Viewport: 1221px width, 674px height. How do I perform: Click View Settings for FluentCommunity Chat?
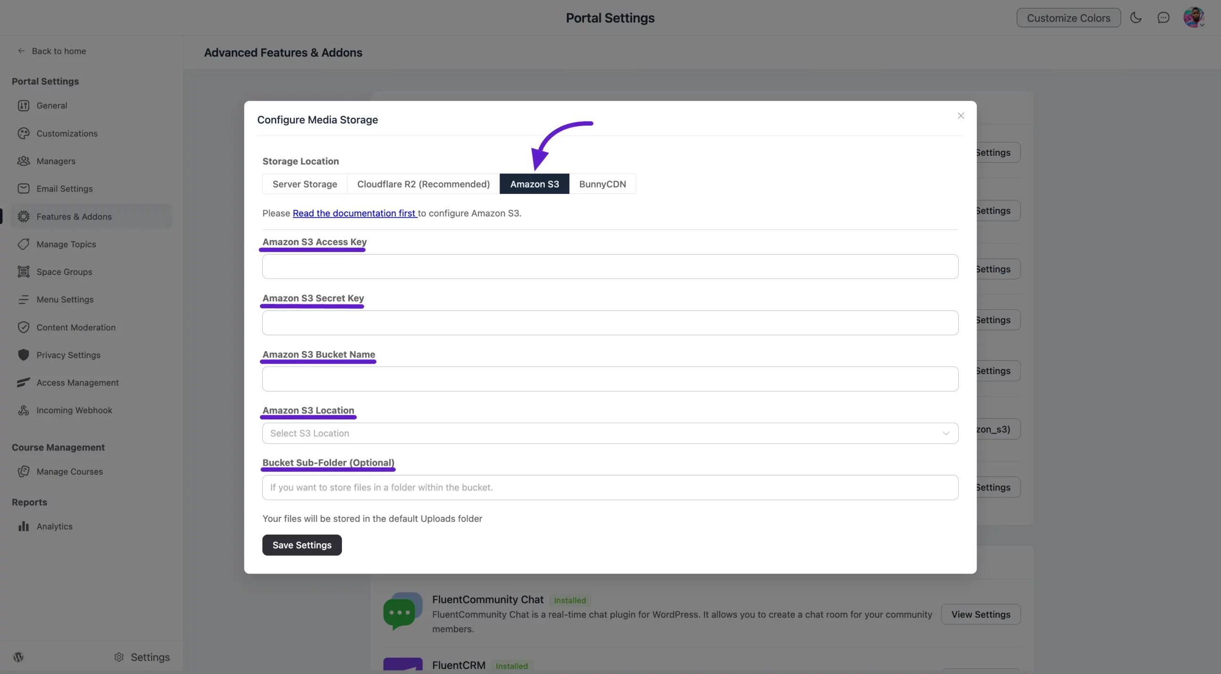coord(981,614)
